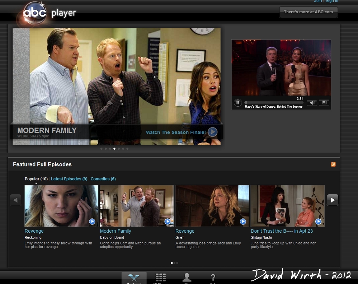This screenshot has width=358, height=284.
Task: Click "Watch The Season Finale!" link
Action: click(176, 133)
